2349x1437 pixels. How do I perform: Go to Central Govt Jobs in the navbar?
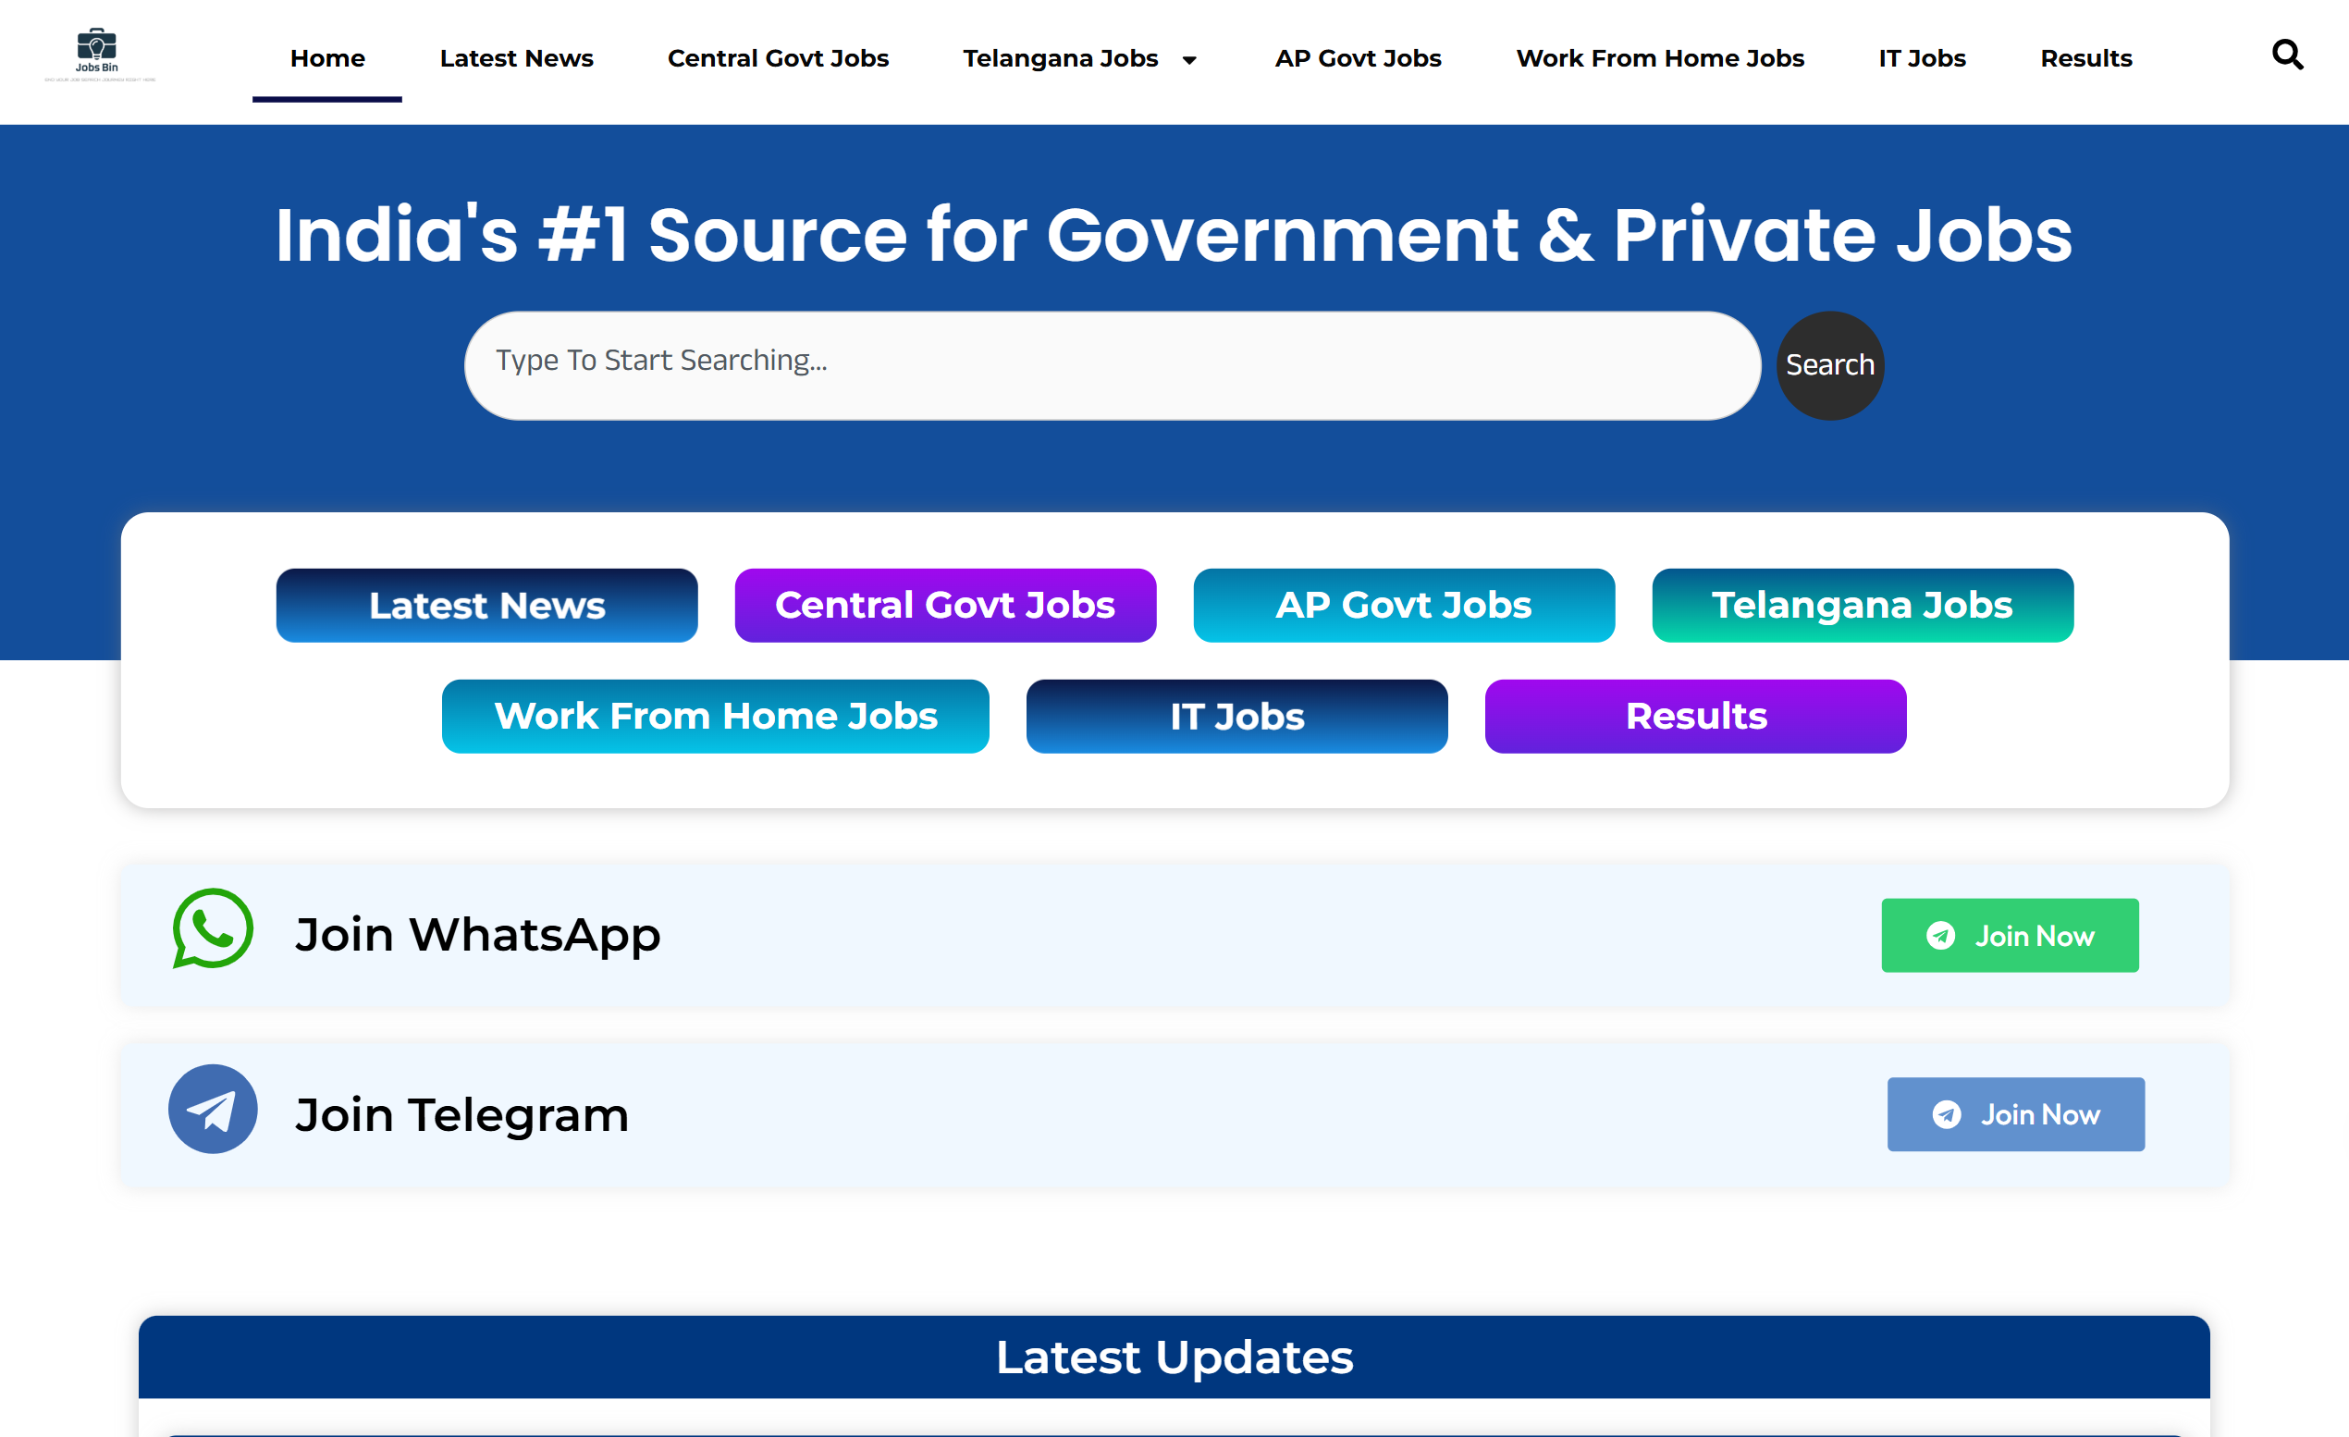click(x=777, y=59)
